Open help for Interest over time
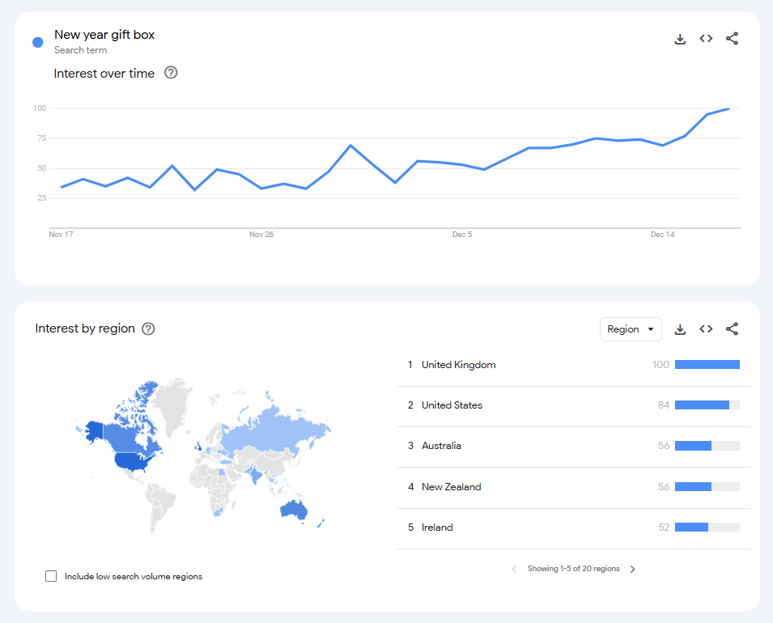773x623 pixels. pos(171,73)
